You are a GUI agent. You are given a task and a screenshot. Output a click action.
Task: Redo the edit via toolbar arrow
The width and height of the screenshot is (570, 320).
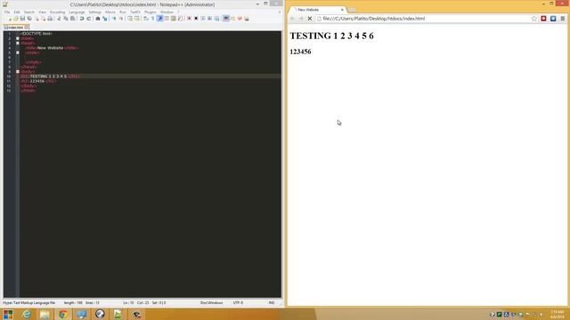[89, 19]
